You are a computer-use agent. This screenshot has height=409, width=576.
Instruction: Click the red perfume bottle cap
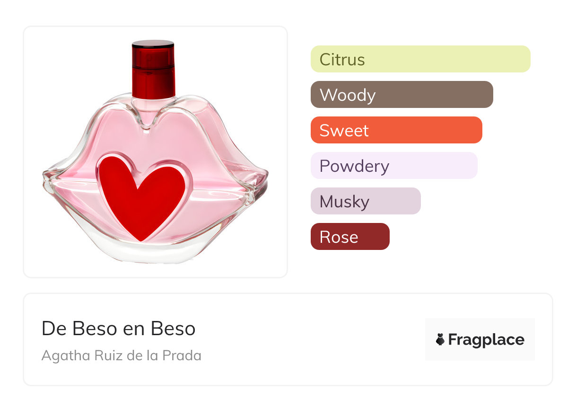(x=153, y=69)
